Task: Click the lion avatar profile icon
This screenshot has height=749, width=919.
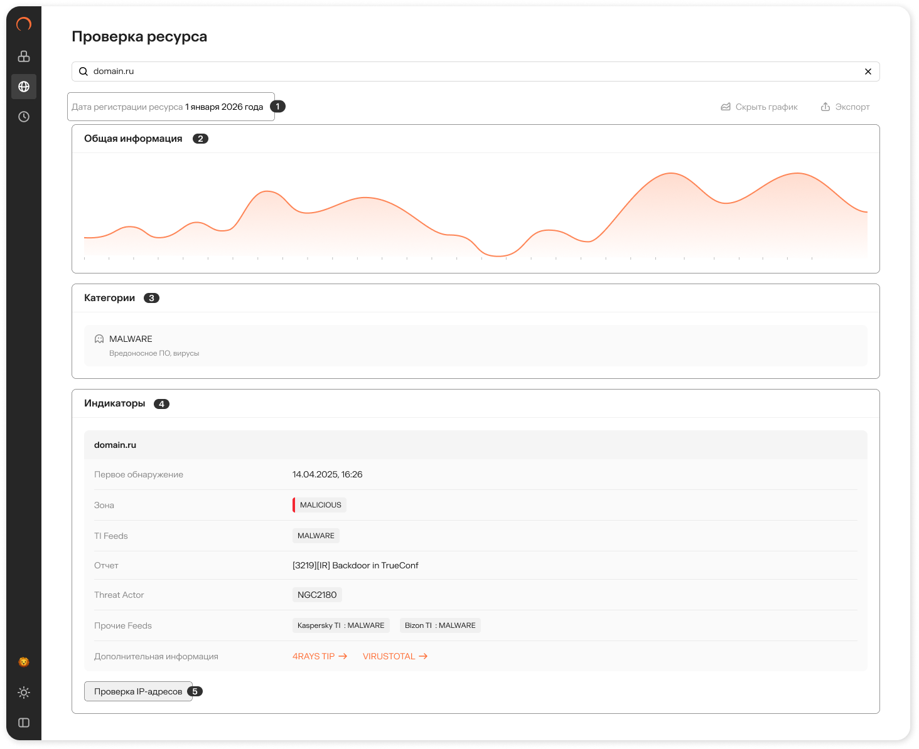Action: pos(24,662)
